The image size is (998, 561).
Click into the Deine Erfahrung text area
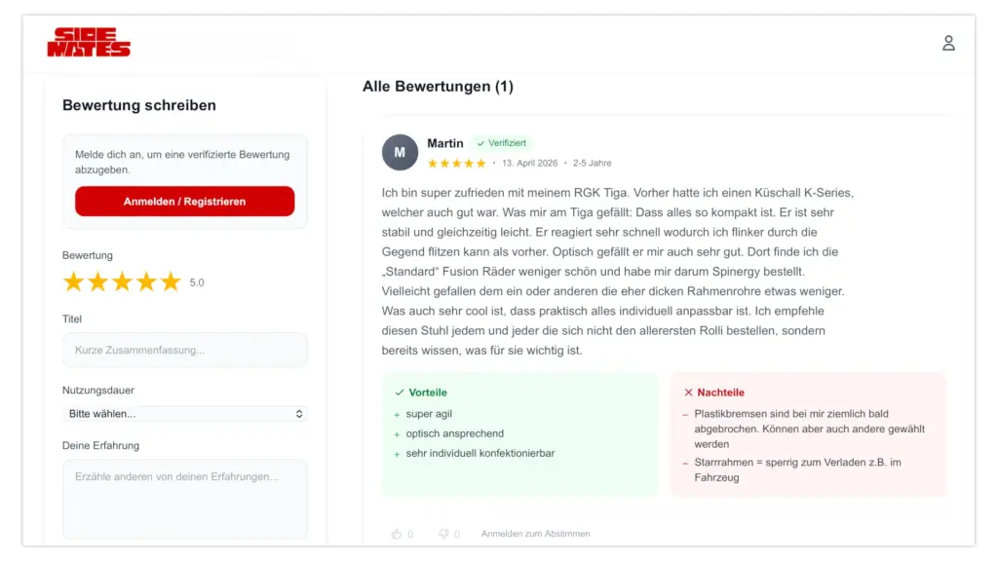pos(185,499)
